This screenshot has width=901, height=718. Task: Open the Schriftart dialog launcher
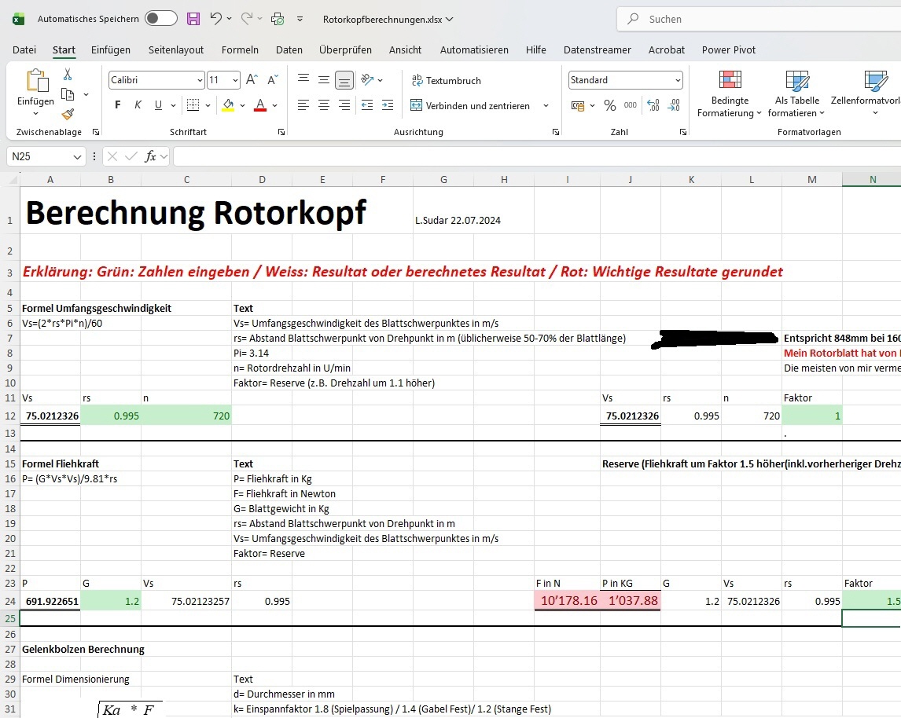pos(281,132)
